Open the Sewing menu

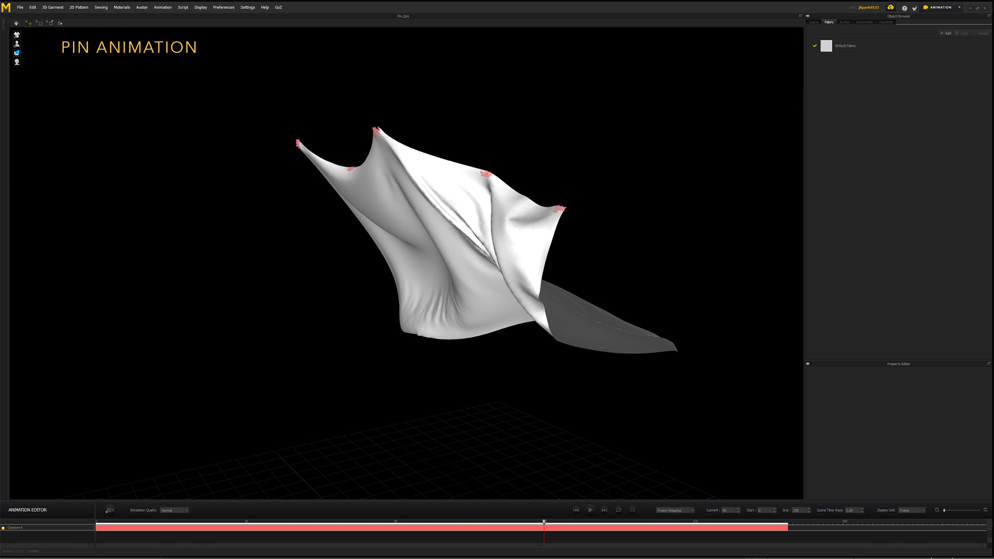(x=101, y=7)
